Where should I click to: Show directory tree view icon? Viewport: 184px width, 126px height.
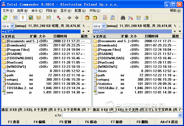[x=39, y=18]
